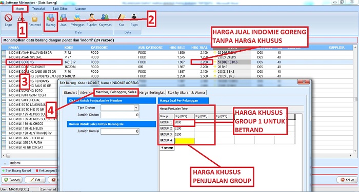Click the 2.200 price of INDOMIE GORENG
This screenshot has height=192, width=359.
tap(204, 62)
